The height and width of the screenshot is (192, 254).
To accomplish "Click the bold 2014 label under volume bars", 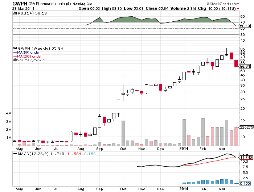I will click(x=184, y=149).
